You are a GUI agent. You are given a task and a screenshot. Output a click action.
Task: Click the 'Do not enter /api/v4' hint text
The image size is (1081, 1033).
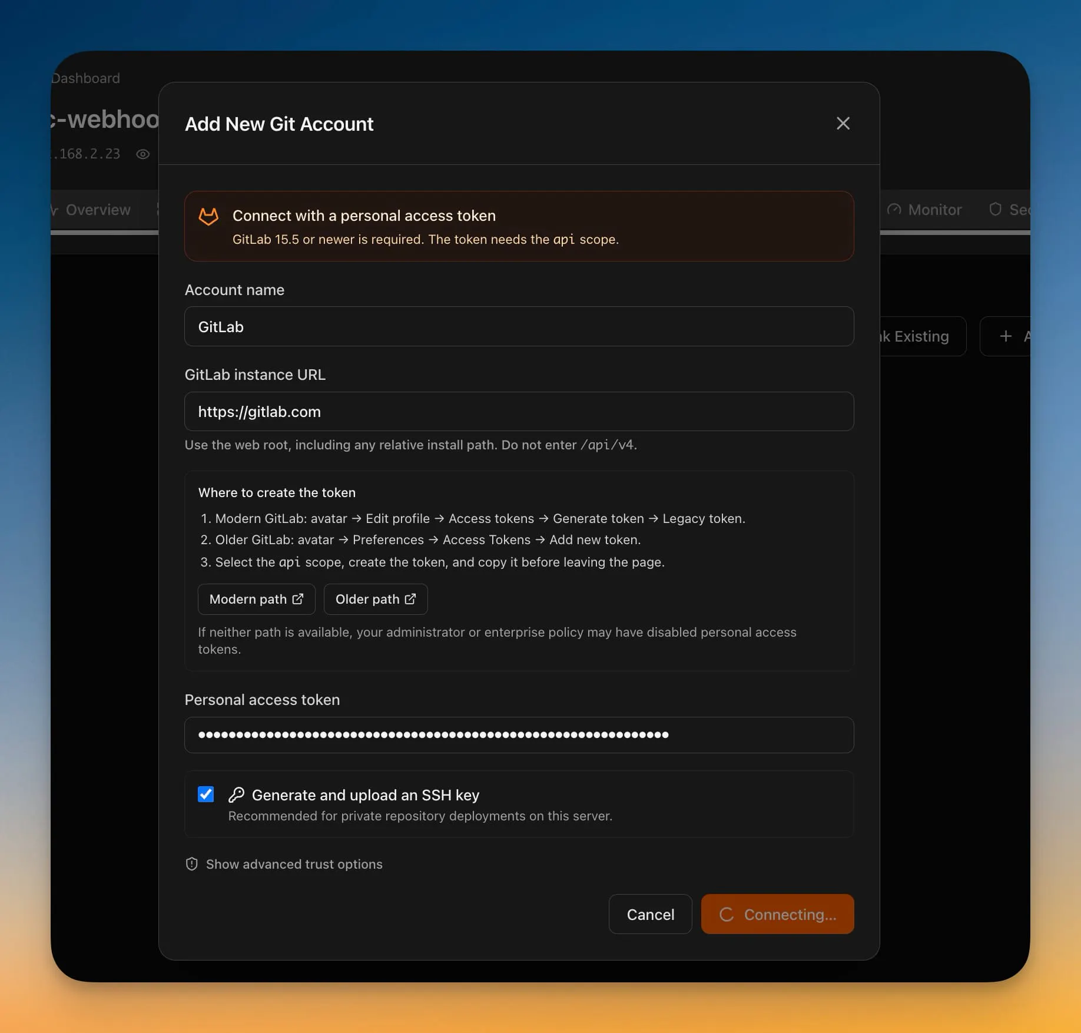tap(569, 445)
